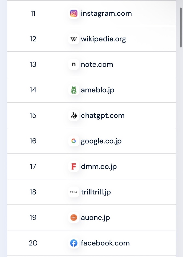Click the red DMM F icon

(73, 166)
